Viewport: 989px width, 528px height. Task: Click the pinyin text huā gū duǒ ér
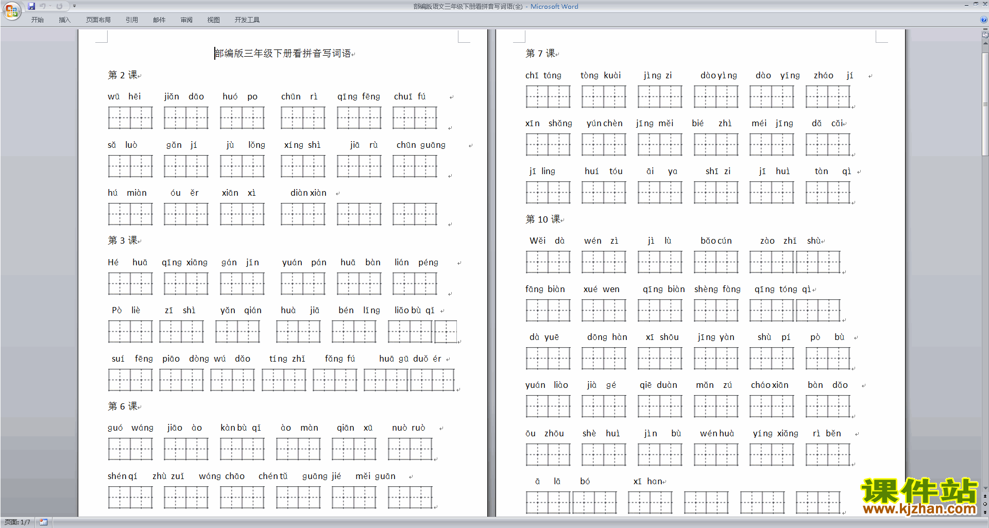tap(410, 359)
